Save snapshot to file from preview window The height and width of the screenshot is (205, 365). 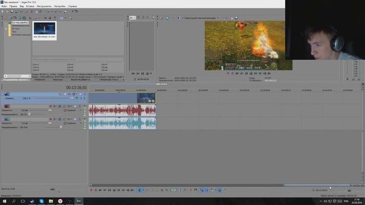coord(237,18)
